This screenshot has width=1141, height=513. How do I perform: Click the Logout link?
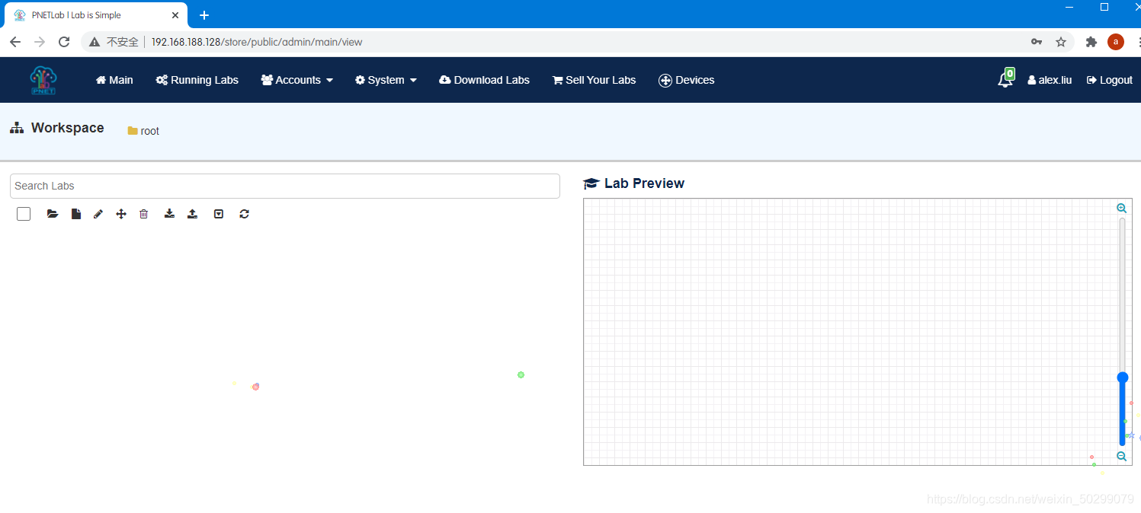[x=1109, y=80]
